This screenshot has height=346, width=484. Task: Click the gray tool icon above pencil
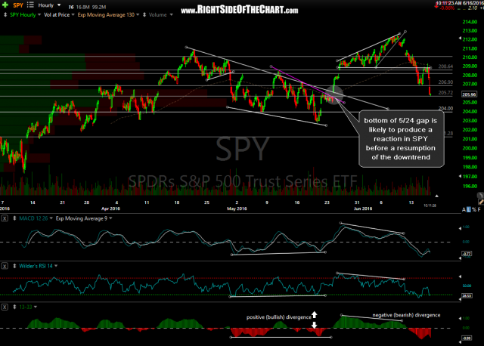click(x=480, y=195)
